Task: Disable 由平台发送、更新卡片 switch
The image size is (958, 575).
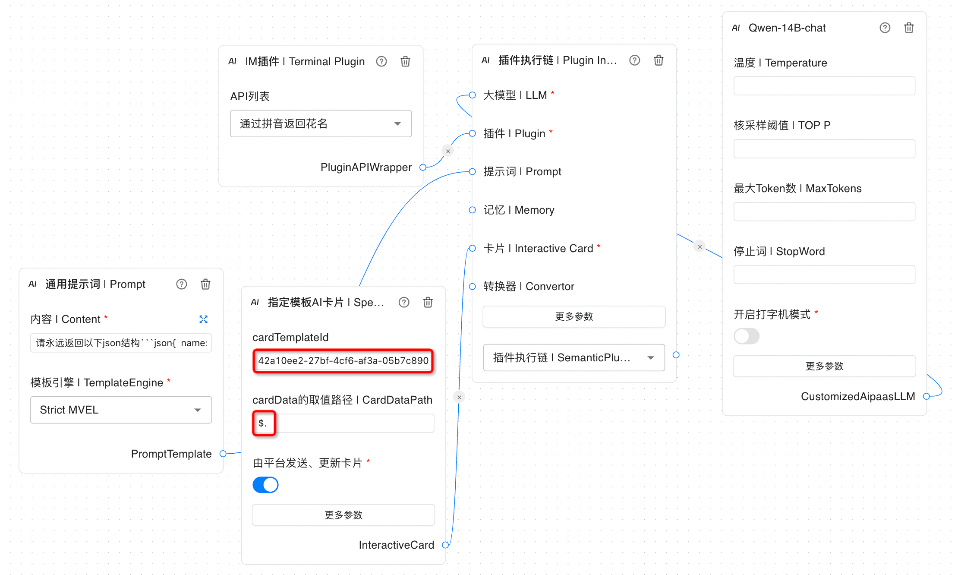Action: (265, 485)
